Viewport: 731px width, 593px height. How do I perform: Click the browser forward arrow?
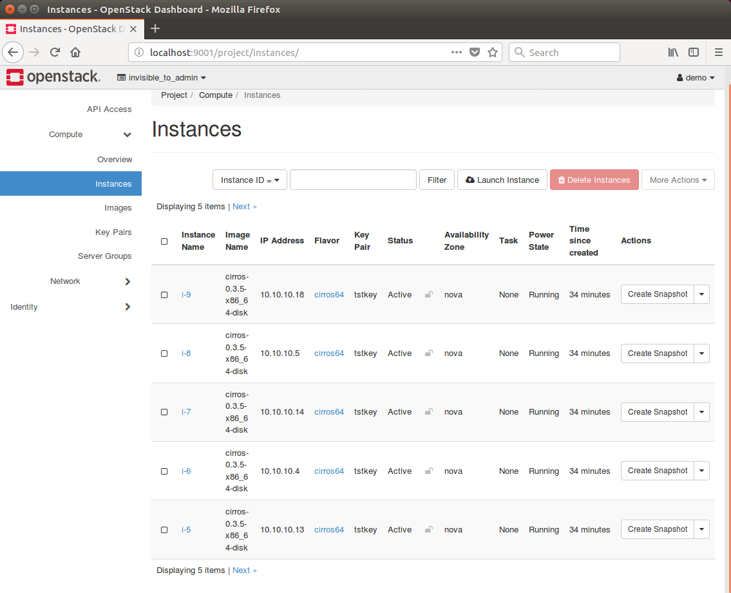click(x=34, y=52)
